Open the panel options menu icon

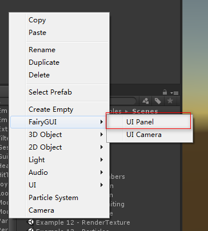[x=174, y=93]
